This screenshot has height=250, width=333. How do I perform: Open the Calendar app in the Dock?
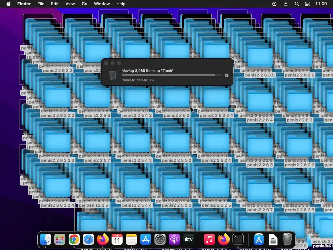click(117, 239)
